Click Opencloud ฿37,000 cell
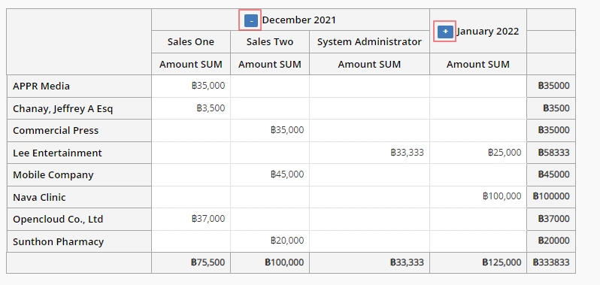This screenshot has width=600, height=285. [x=190, y=219]
